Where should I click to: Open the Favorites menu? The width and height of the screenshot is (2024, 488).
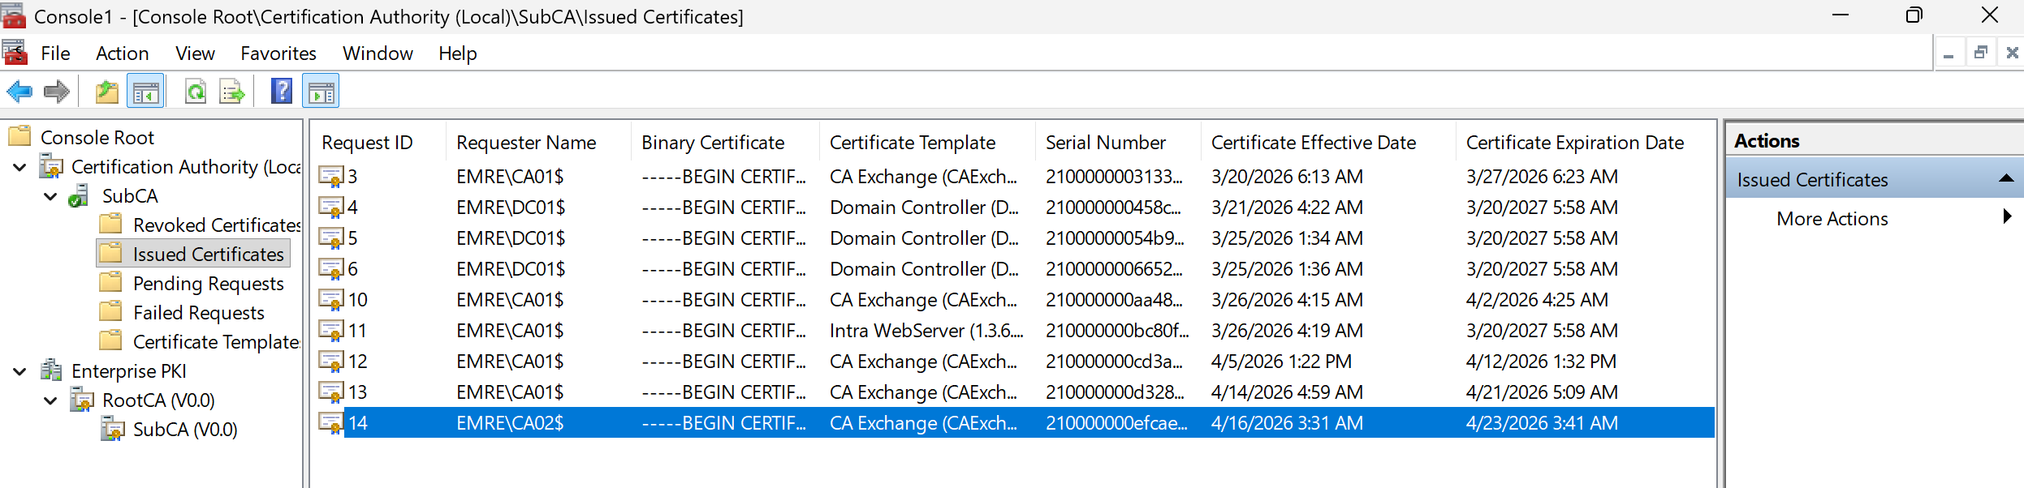[278, 54]
